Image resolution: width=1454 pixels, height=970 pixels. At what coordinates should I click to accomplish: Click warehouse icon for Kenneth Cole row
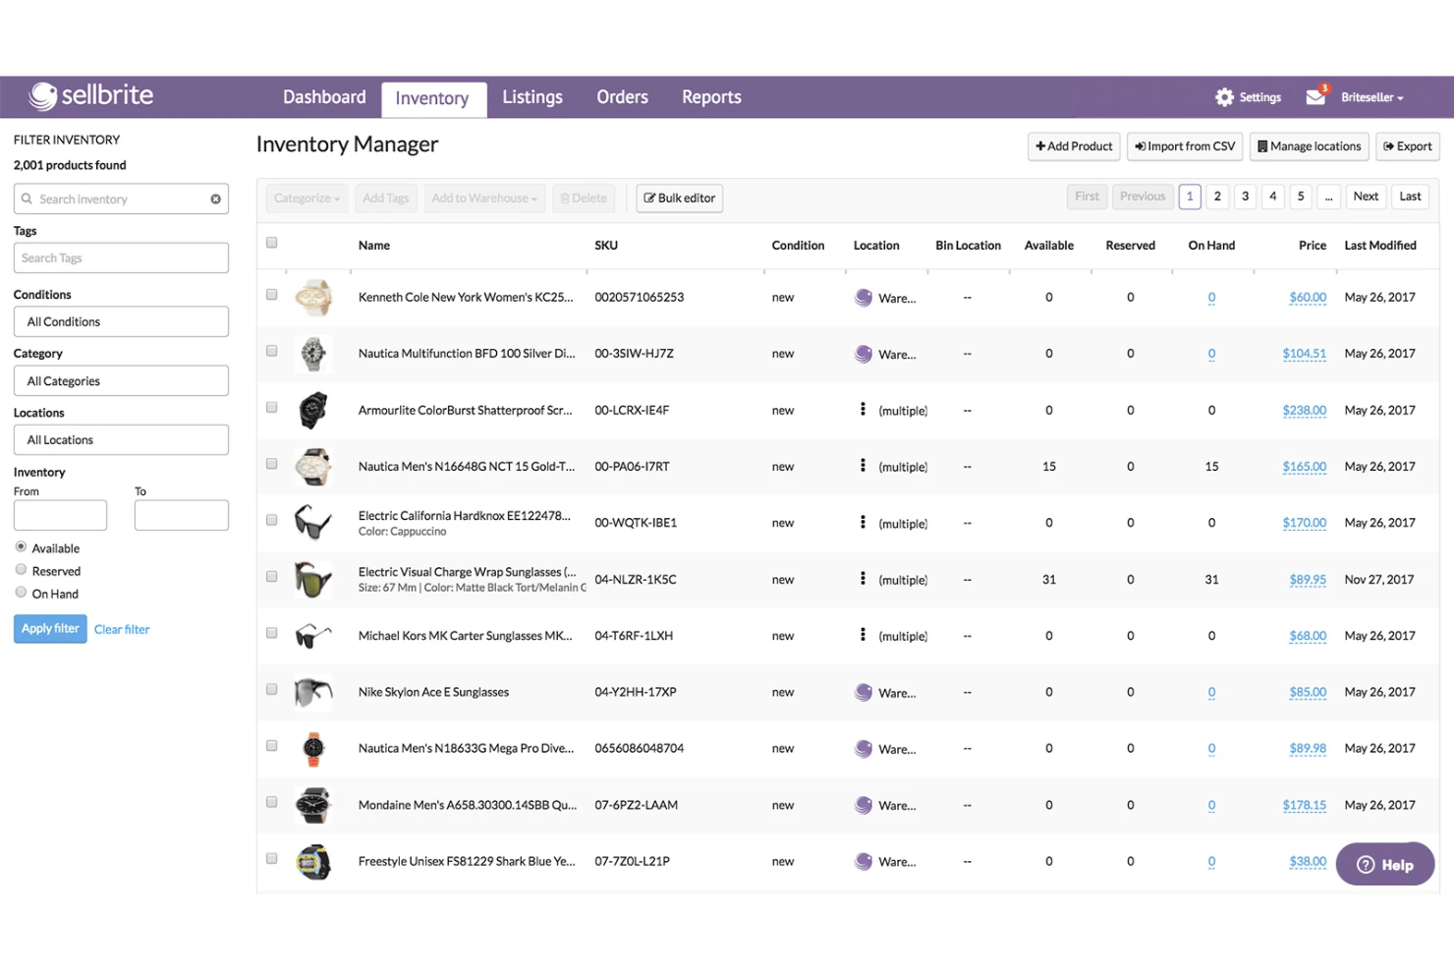(x=864, y=297)
